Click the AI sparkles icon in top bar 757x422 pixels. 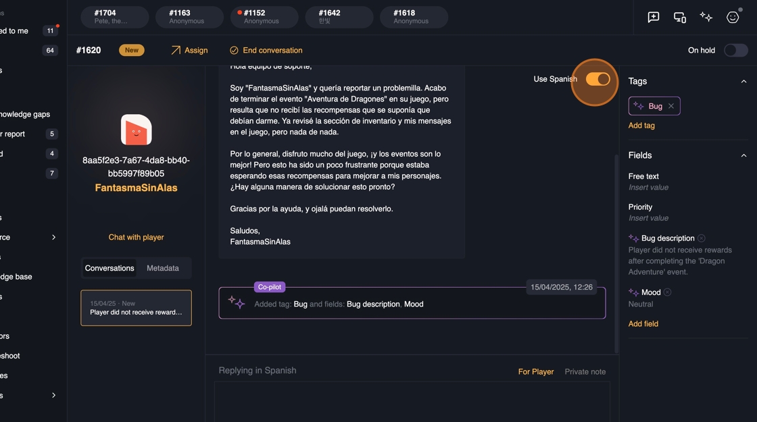706,17
